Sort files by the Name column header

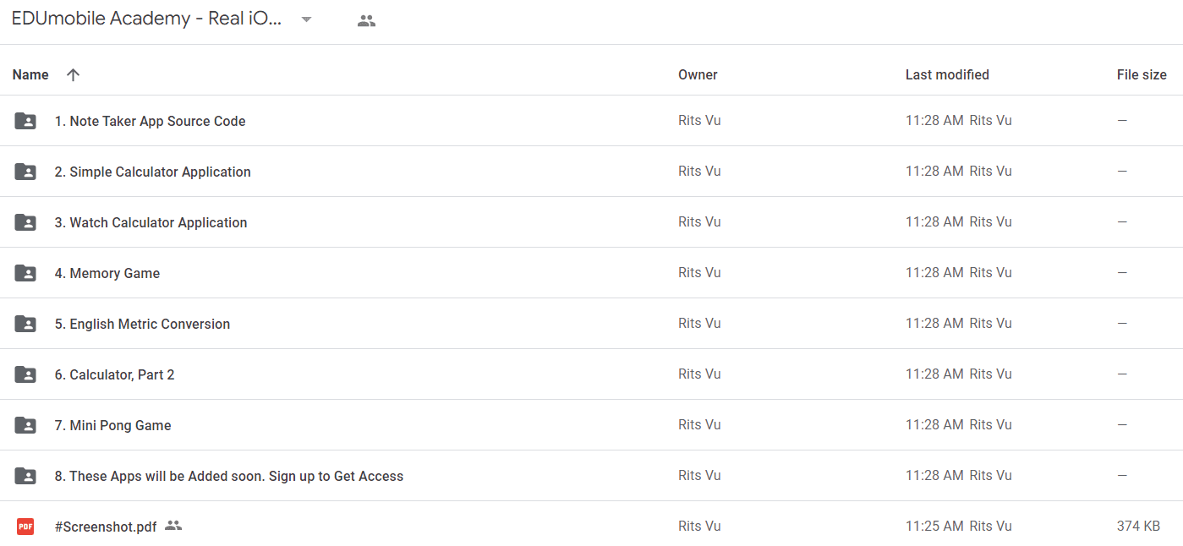pyautogui.click(x=30, y=74)
